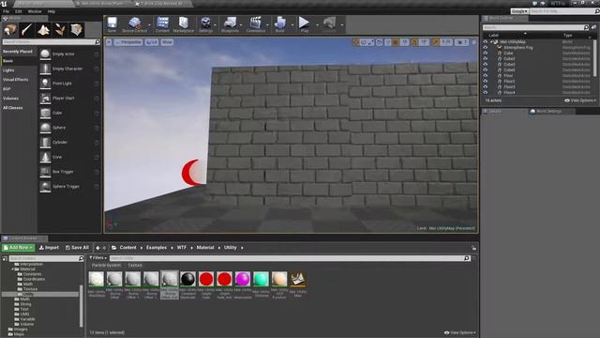Viewport: 600px width, 338px height.
Task: Toggle the Particle System filter
Action: pyautogui.click(x=106, y=265)
